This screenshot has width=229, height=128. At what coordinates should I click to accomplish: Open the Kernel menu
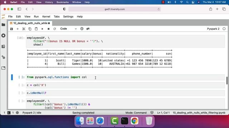tap(46, 17)
